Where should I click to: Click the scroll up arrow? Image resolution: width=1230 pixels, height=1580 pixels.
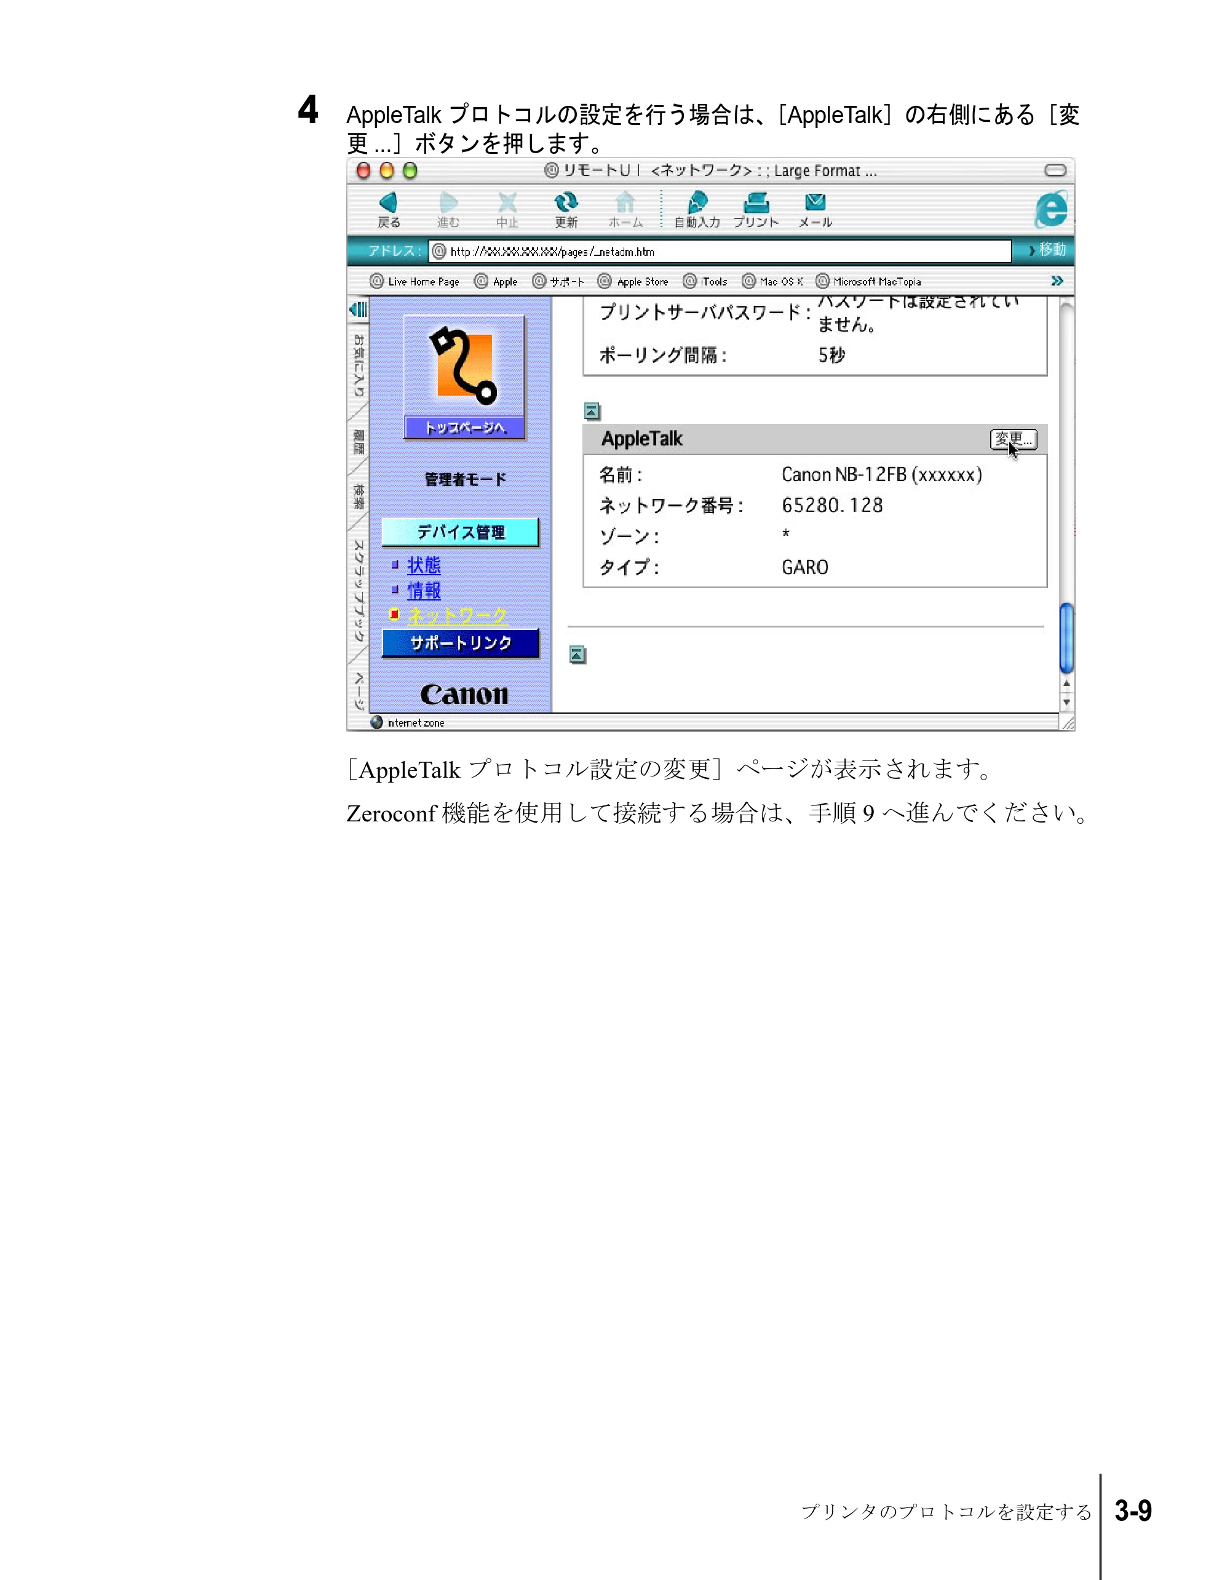click(x=1066, y=683)
